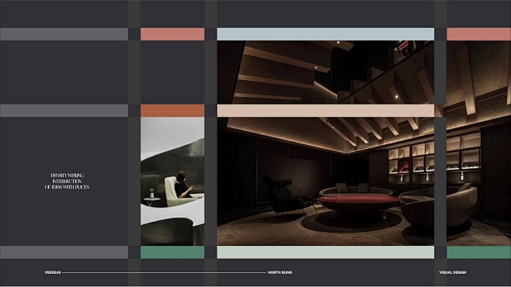Click the Density Weaving Intersection headline text

[x=67, y=182]
